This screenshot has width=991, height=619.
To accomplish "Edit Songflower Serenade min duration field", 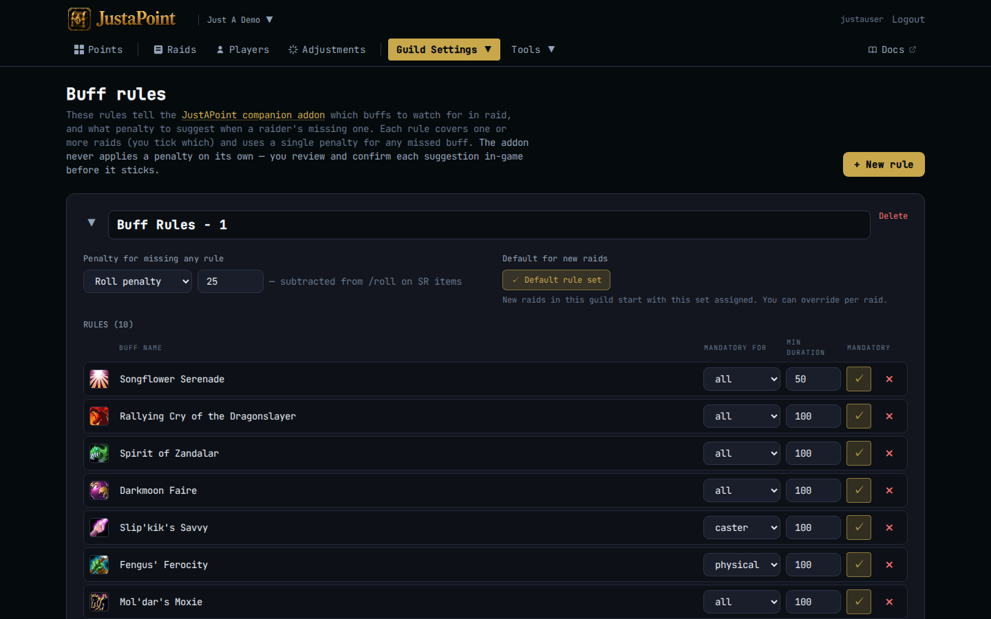I will (x=813, y=379).
